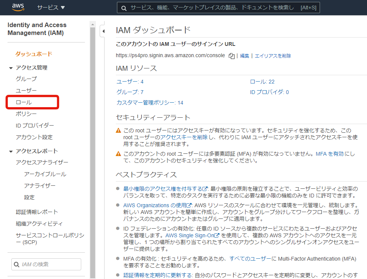367x279 pixels.
Task: Open 最小権限のアクセス権を付与する link
Action: pos(165,189)
